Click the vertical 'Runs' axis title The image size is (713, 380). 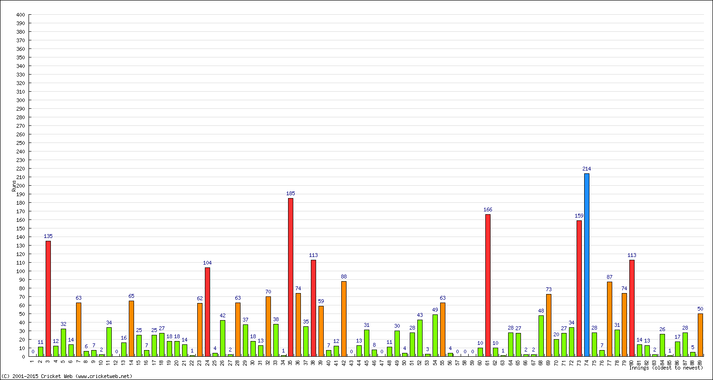point(14,186)
